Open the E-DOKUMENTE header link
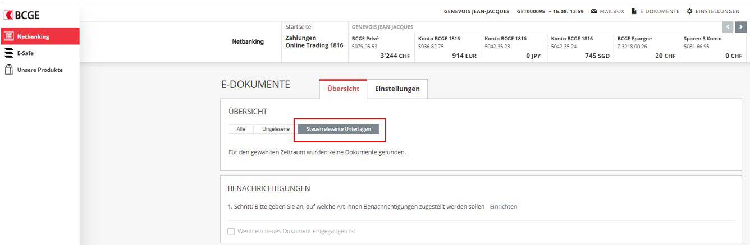 [660, 11]
